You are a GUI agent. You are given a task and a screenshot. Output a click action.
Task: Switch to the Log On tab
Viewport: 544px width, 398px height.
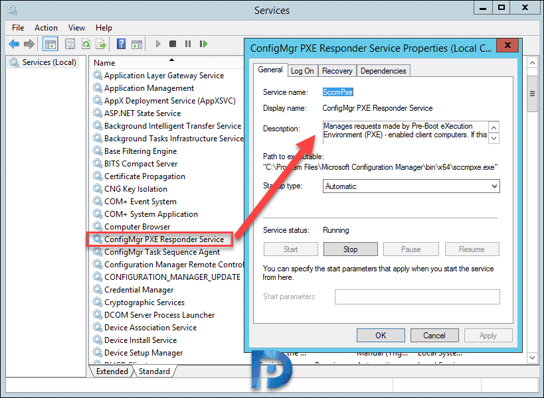coord(302,71)
